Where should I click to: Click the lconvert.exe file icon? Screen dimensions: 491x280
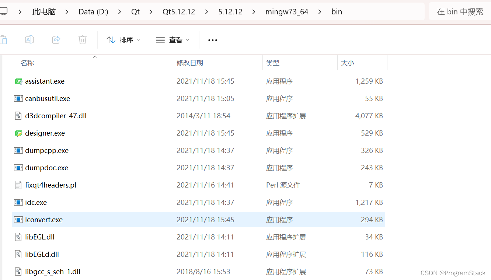(18, 220)
